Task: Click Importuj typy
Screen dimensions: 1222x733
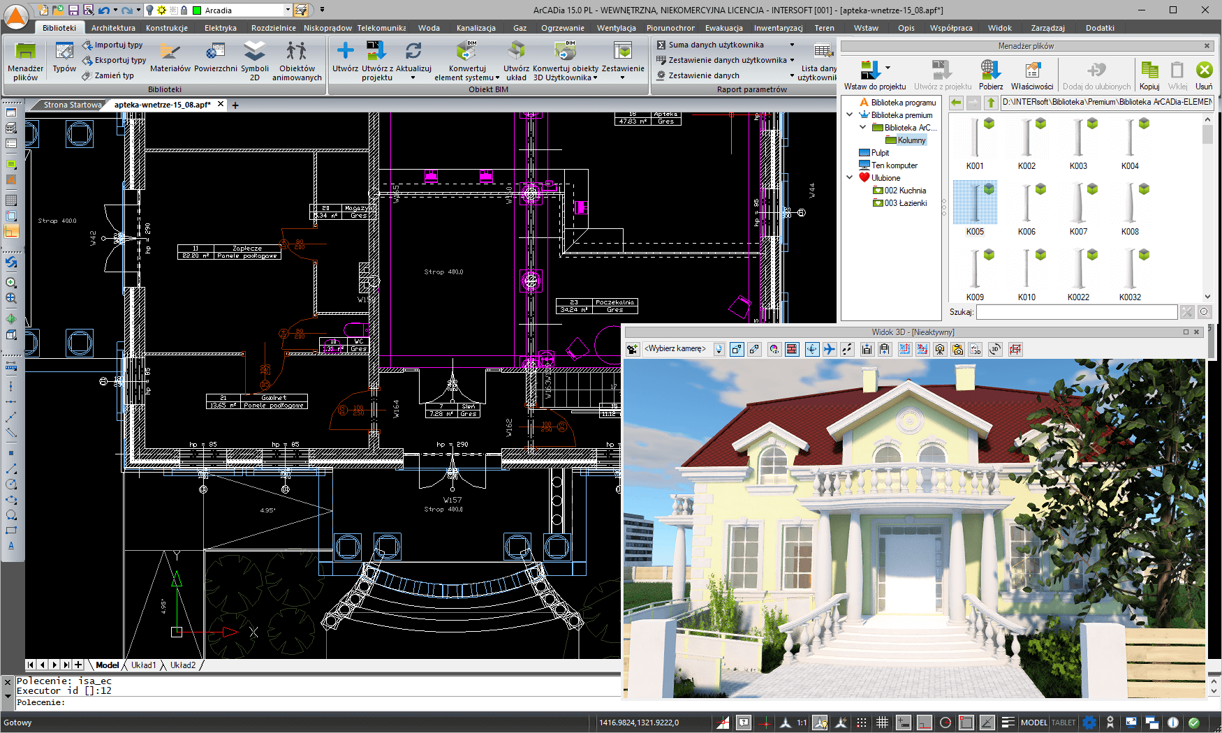Action: point(112,45)
